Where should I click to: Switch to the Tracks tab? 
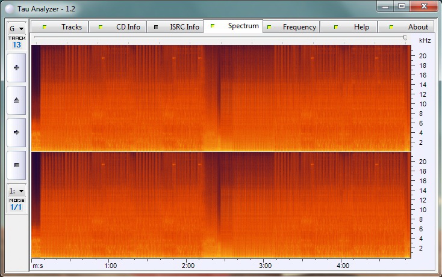(x=60, y=27)
